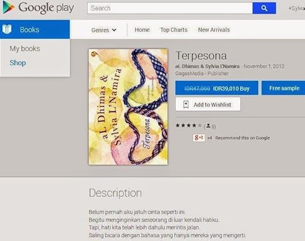Image resolution: width=305 pixels, height=241 pixels.
Task: Open the Top Charts tab
Action: 174,30
